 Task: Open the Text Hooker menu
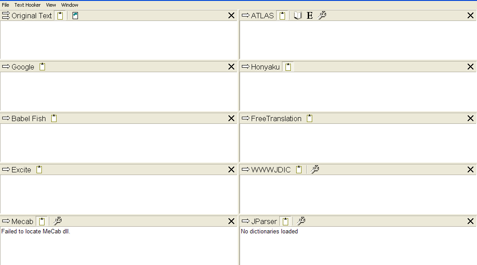27,5
